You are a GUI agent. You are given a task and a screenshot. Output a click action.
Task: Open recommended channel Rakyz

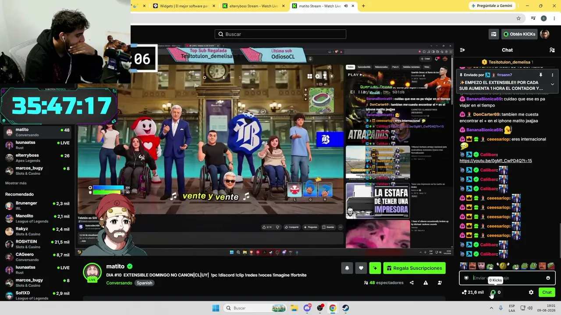tap(38, 231)
